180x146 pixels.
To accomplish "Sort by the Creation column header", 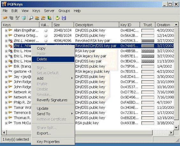I will (165, 25).
